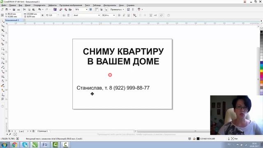Open Chrome from the taskbar

pyautogui.click(x=15, y=145)
